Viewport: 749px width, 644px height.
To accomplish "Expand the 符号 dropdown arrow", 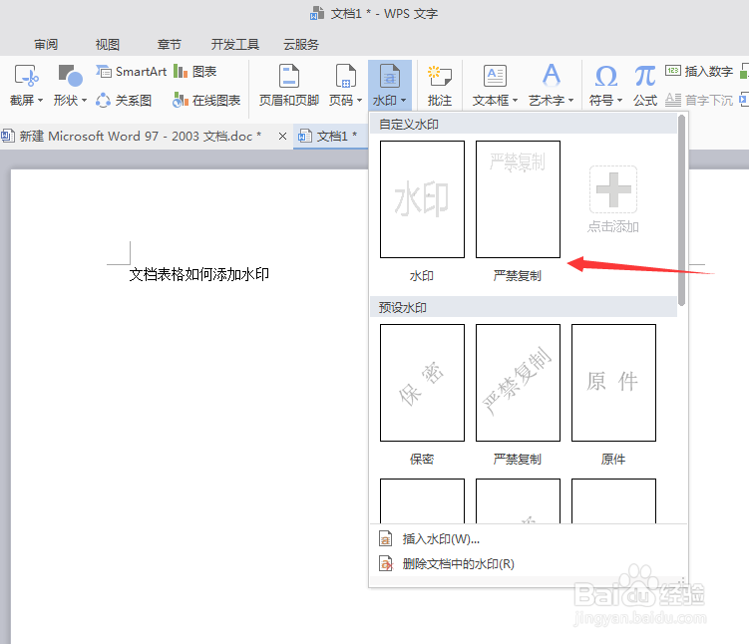I will 619,101.
